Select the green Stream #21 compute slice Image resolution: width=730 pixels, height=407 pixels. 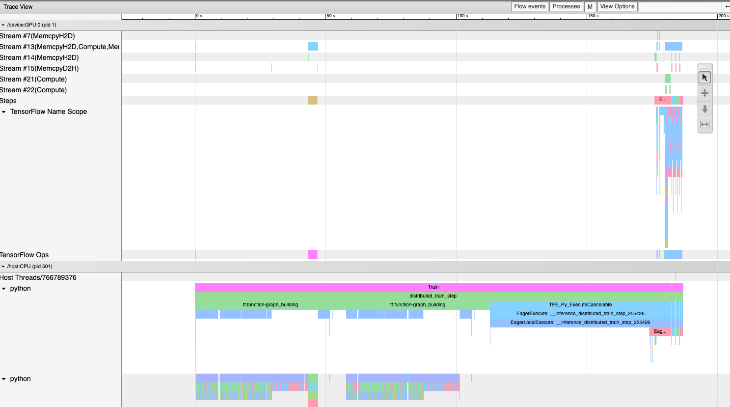click(668, 79)
